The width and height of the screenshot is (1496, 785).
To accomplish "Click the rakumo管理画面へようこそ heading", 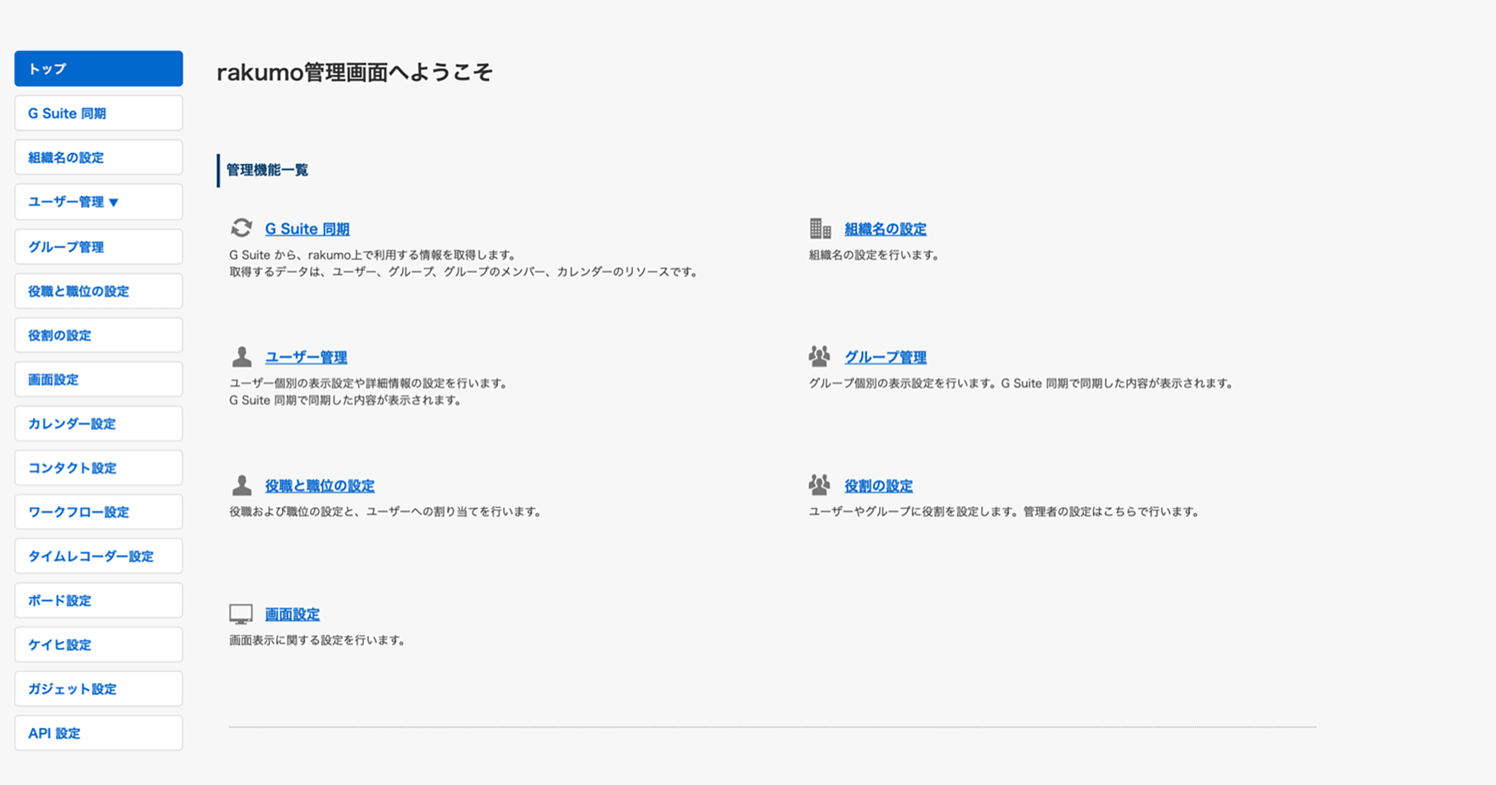I will coord(354,73).
